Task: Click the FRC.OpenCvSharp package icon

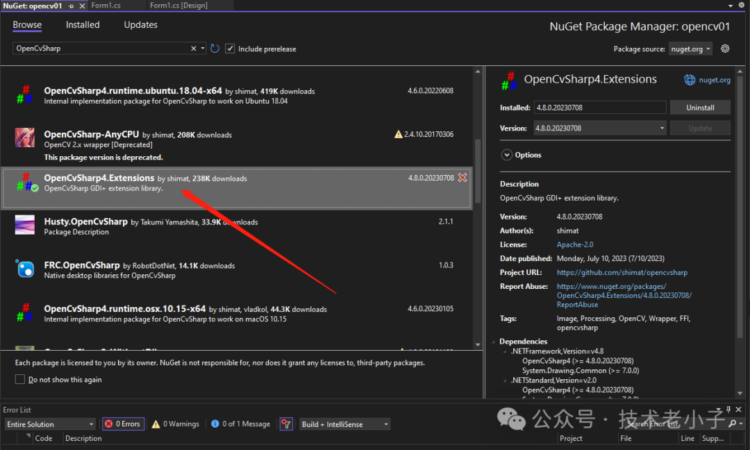Action: [x=25, y=268]
